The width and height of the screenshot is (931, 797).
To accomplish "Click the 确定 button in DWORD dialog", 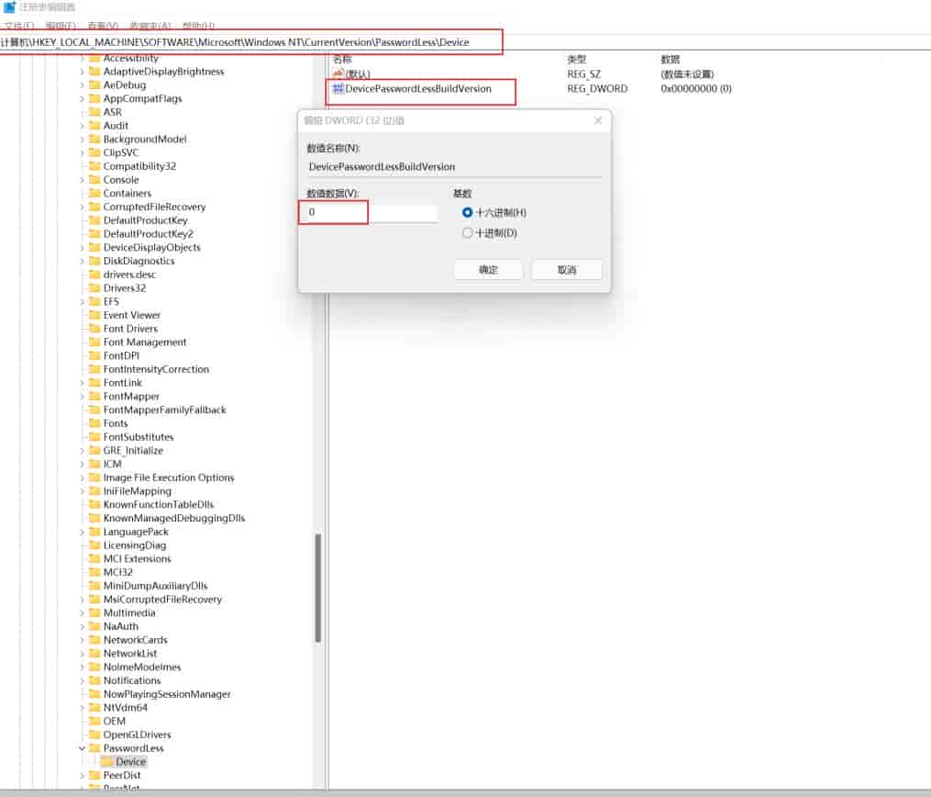I will 488,270.
